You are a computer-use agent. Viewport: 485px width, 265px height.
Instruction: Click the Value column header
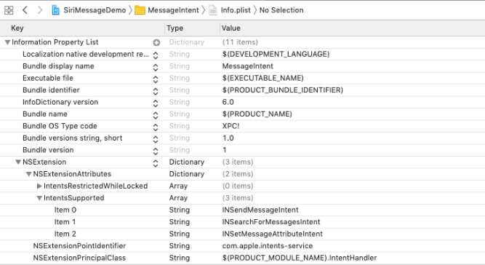pos(231,28)
